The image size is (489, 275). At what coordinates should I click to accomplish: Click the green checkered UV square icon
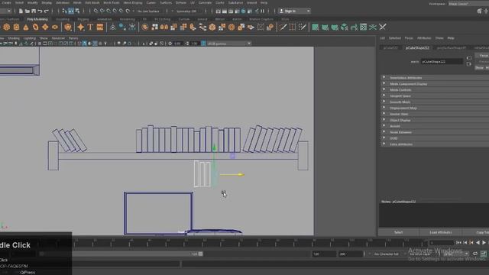coord(364,27)
